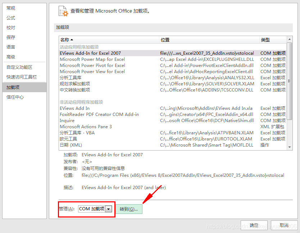Click the XML 扩展包 type cell
The width and height of the screenshot is (300, 233).
click(x=272, y=127)
